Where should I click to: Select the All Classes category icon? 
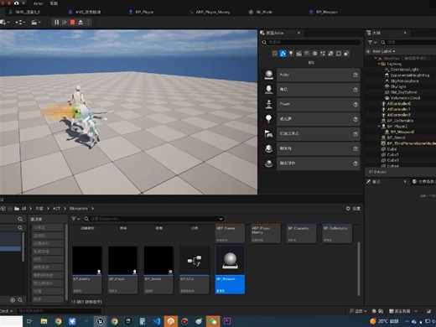pyautogui.click(x=346, y=54)
